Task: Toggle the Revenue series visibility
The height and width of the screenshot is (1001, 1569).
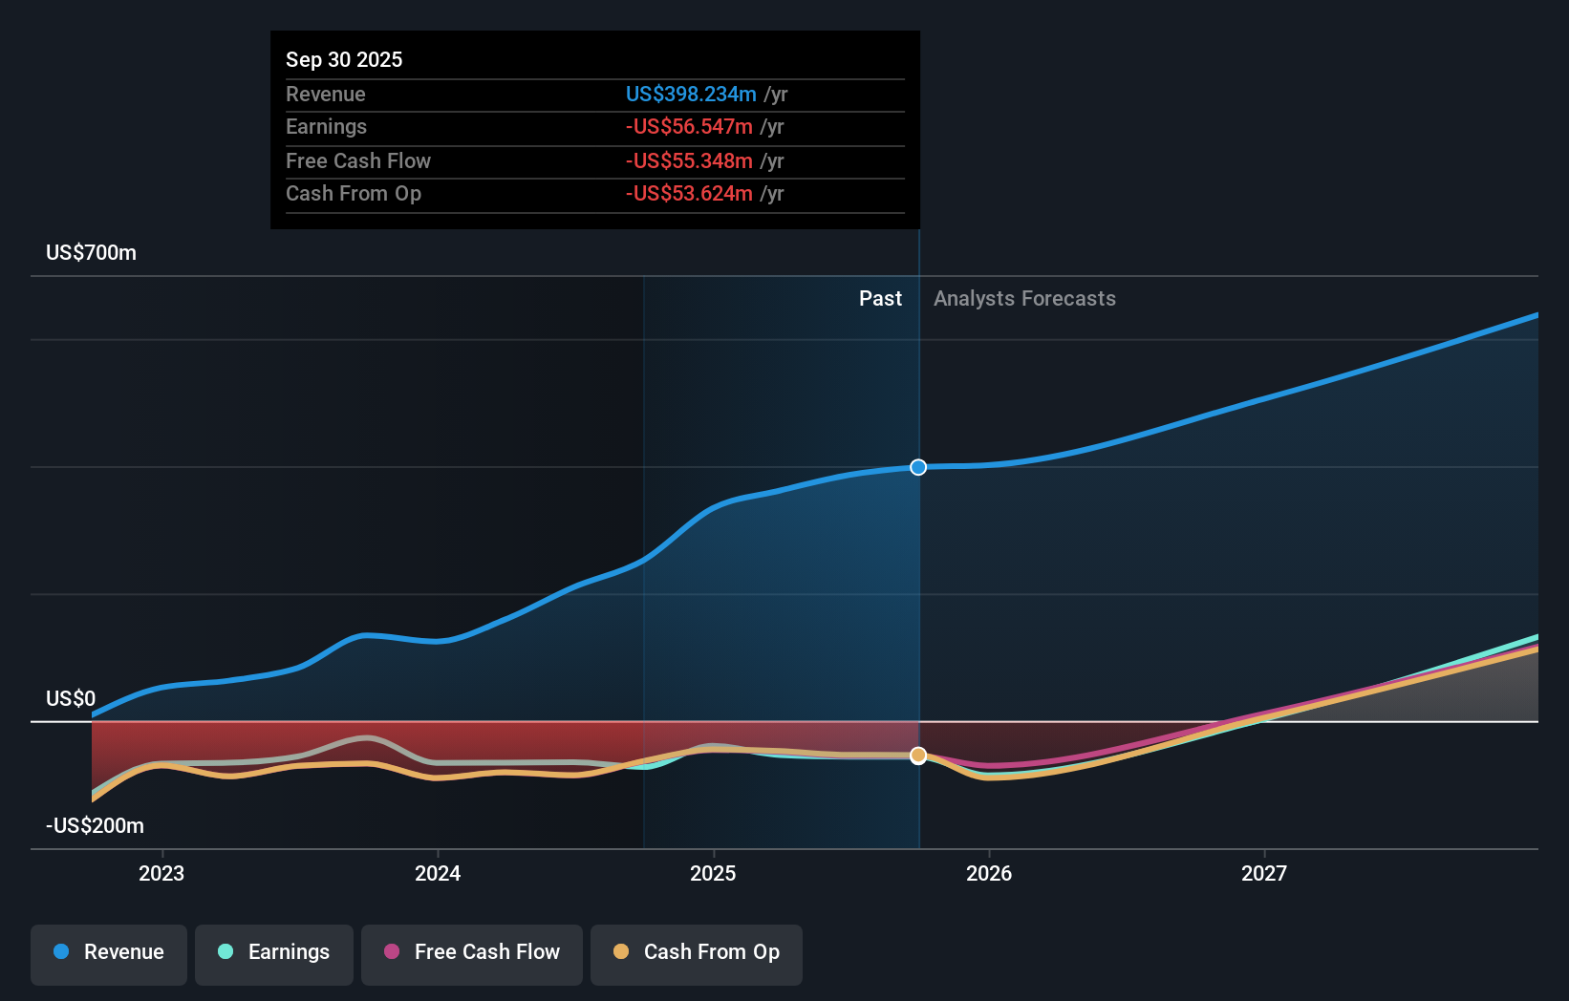Action: pos(108,953)
